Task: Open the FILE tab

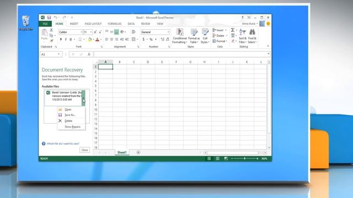Action: point(45,24)
